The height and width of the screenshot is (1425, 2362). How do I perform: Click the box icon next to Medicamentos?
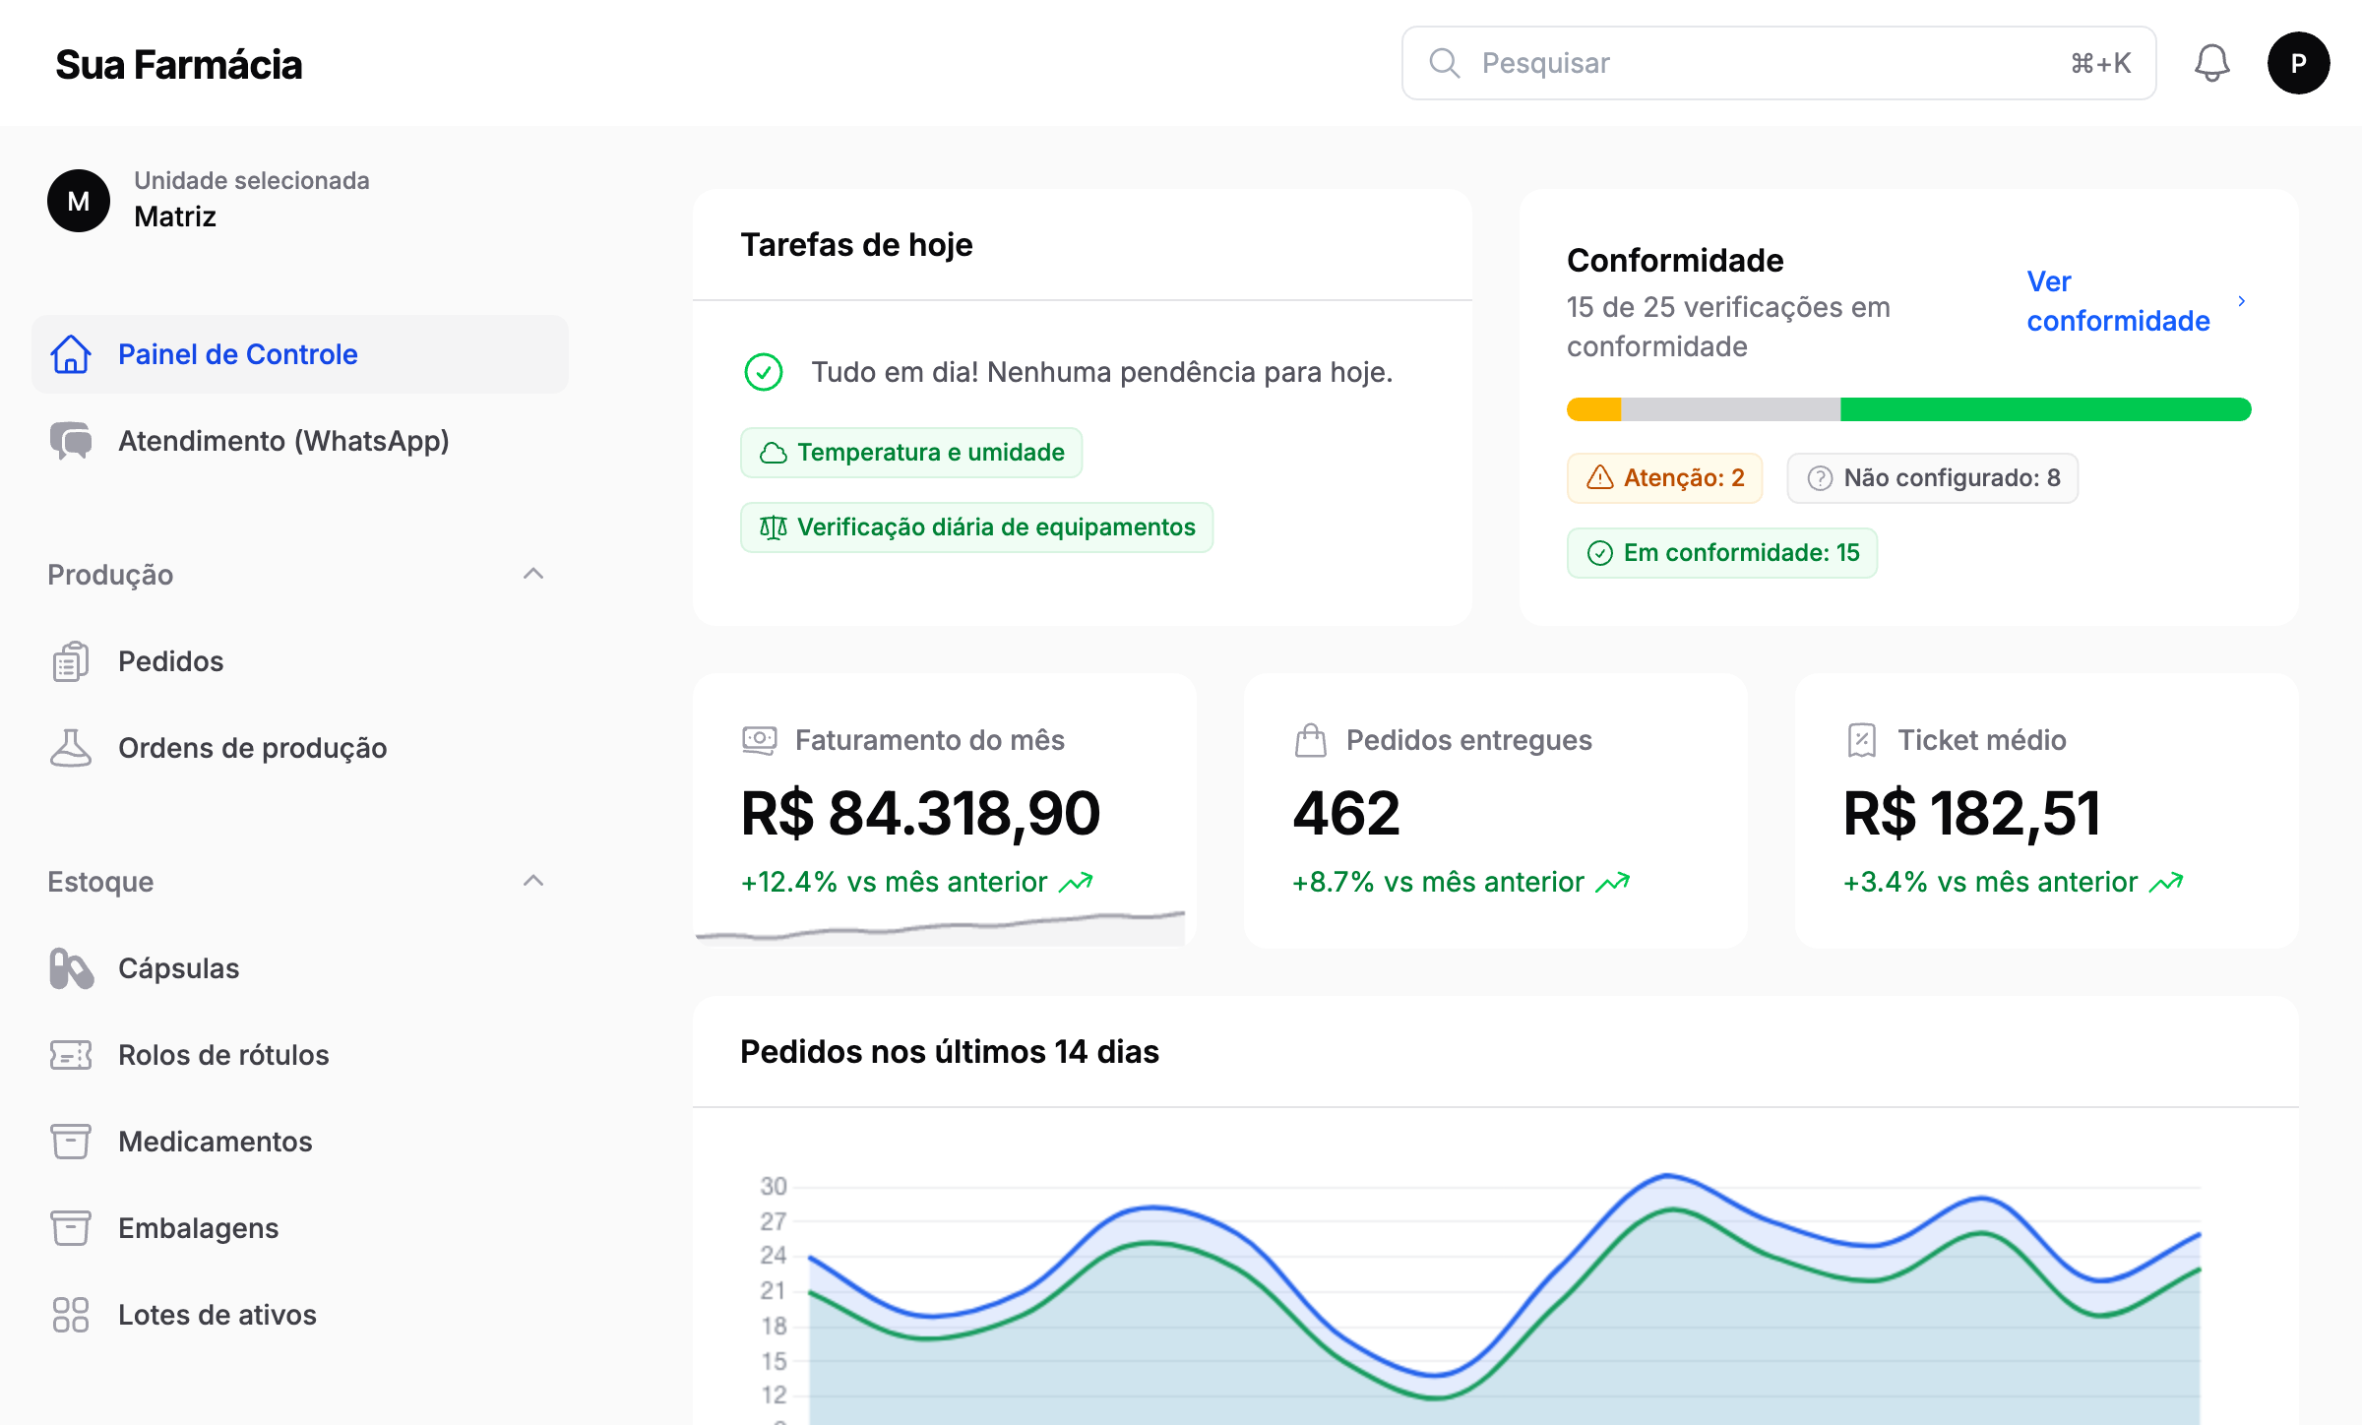pyautogui.click(x=71, y=1142)
